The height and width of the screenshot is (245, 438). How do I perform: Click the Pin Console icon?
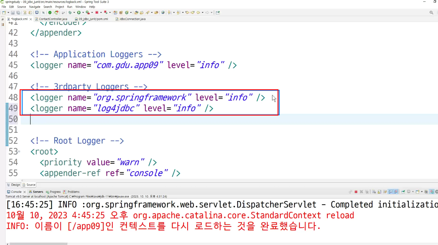click(403, 192)
